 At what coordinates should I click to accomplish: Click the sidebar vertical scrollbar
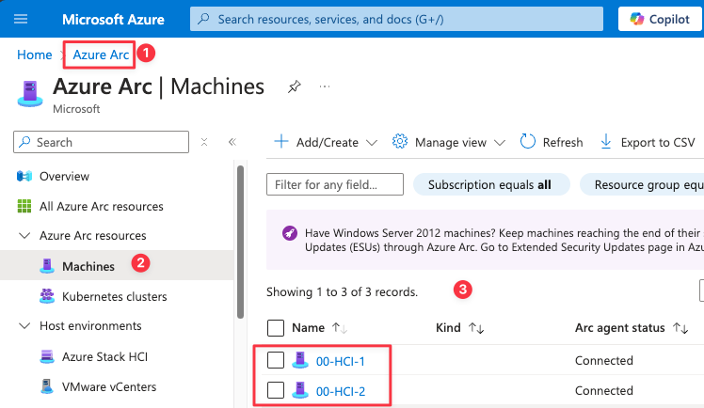click(241, 243)
